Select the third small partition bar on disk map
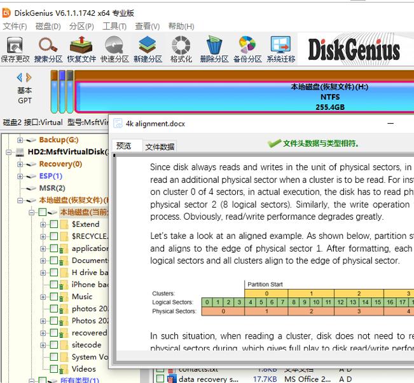Screen dimensions: 414x383 [x=70, y=91]
